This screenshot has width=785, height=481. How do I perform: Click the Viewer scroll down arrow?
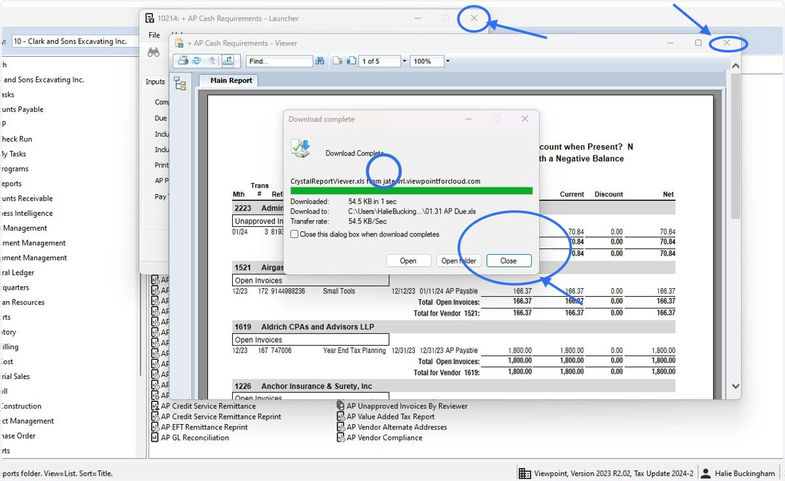pos(735,386)
